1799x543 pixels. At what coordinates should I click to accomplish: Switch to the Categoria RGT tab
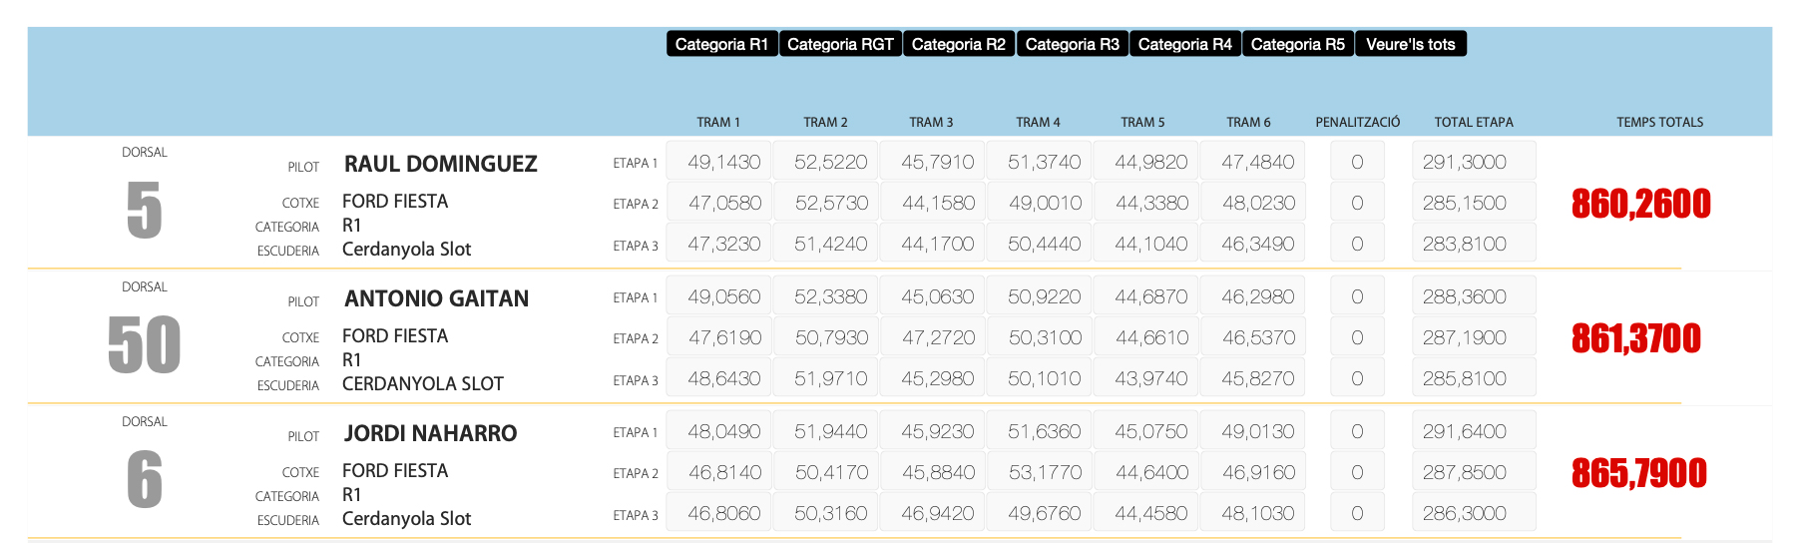pyautogui.click(x=840, y=44)
